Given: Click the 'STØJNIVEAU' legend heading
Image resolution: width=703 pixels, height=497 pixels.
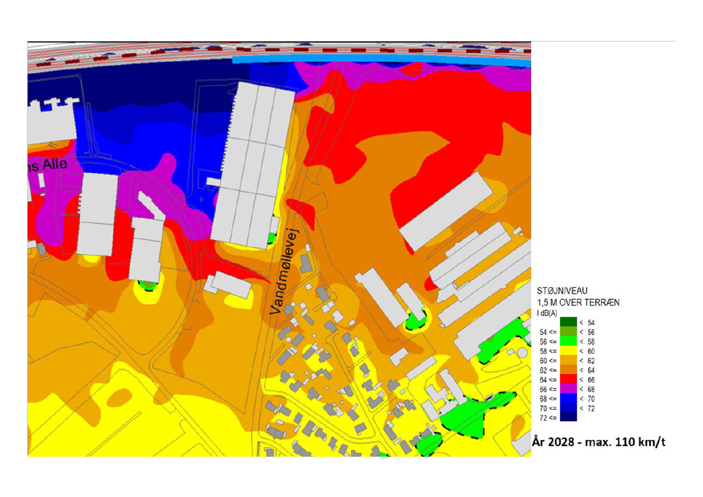Looking at the screenshot, I should click(562, 291).
